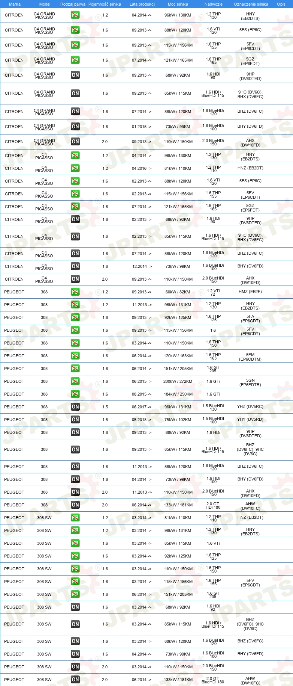Click power value 184kW / 250KM
Image resolution: width=293 pixels, height=686 pixels.
coord(178,394)
